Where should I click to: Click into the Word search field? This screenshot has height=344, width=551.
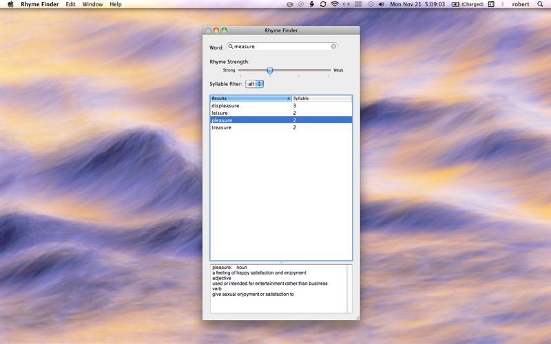(x=282, y=46)
